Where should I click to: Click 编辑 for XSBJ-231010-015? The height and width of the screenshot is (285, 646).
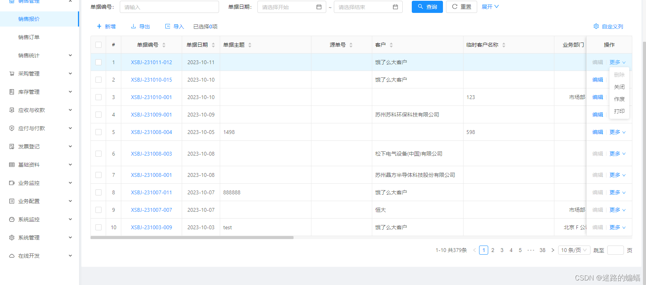598,80
